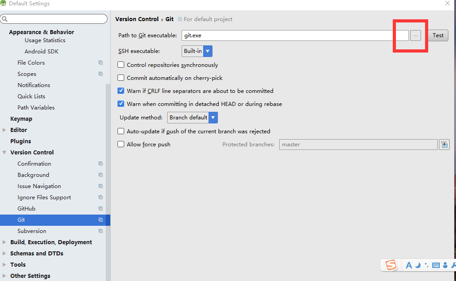Image resolution: width=456 pixels, height=281 pixels.
Task: Expand the Build, Execution, Deployment arrow
Action: coord(4,242)
